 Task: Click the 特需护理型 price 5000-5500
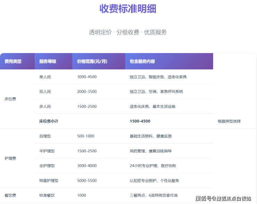[87, 181]
